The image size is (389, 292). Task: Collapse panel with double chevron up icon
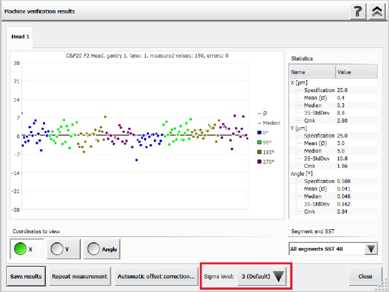(x=377, y=11)
